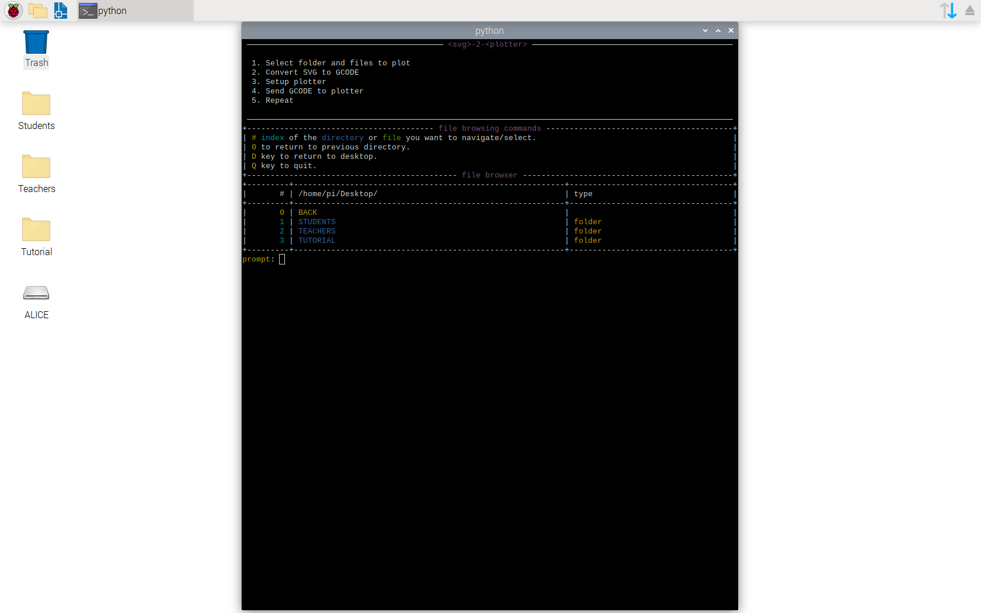Click 'file browsing commands' heading
The image size is (981, 613).
490,128
